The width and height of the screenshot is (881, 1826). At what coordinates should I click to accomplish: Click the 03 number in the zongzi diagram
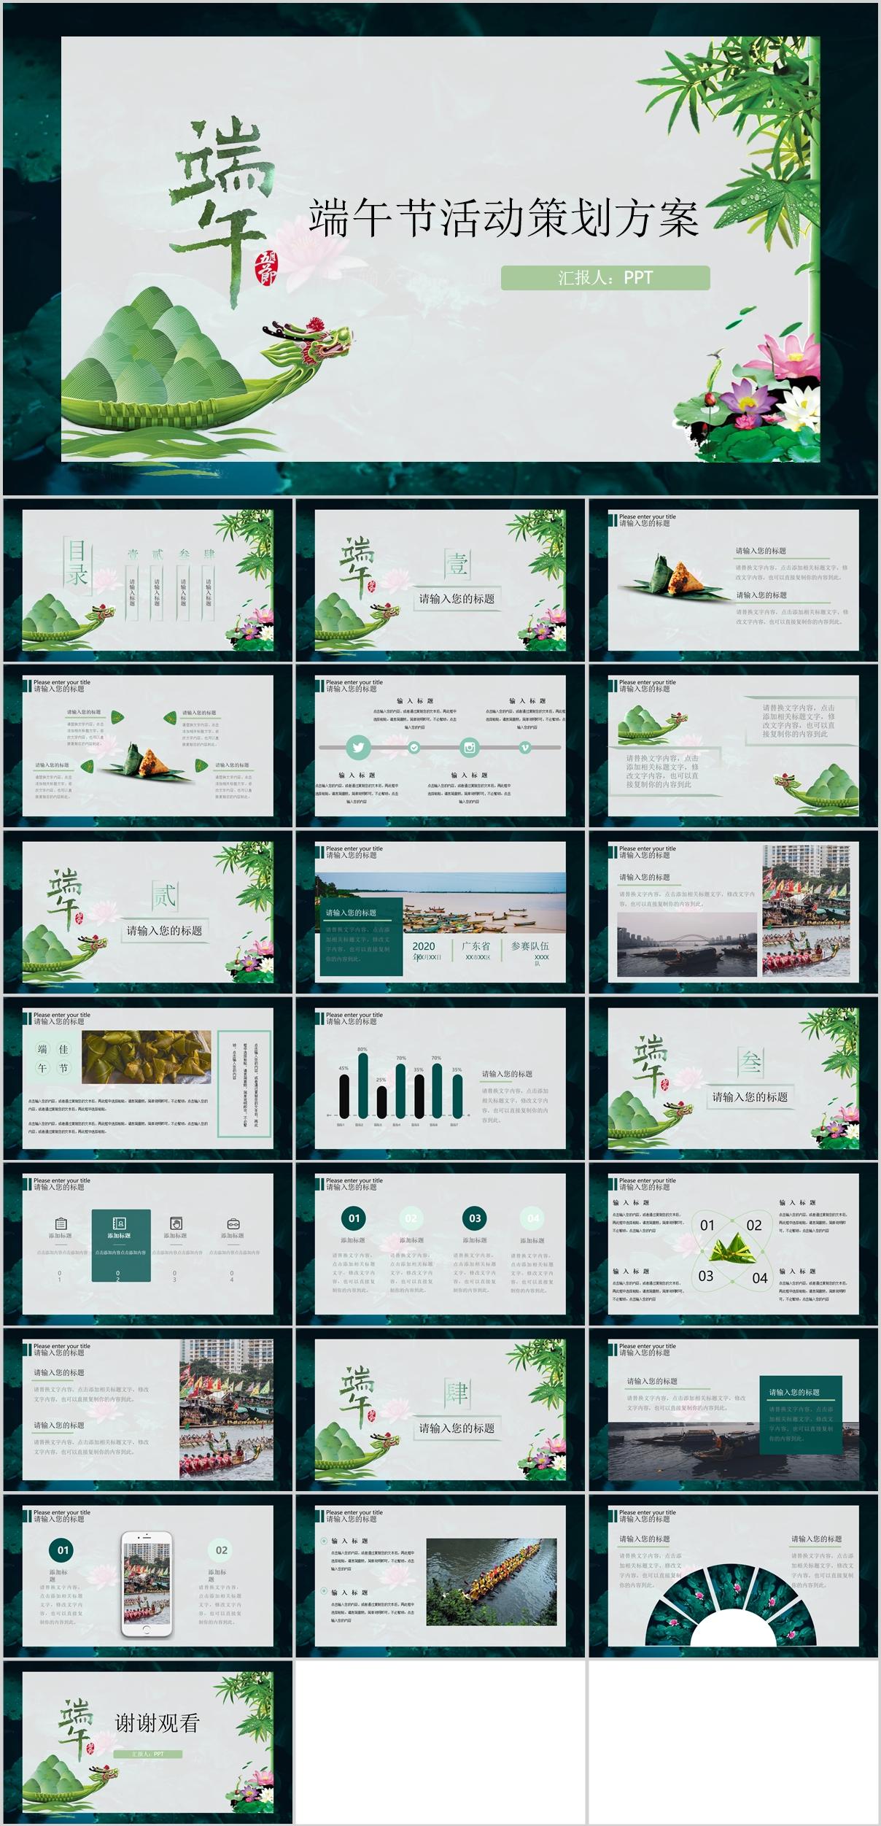pos(706,1276)
